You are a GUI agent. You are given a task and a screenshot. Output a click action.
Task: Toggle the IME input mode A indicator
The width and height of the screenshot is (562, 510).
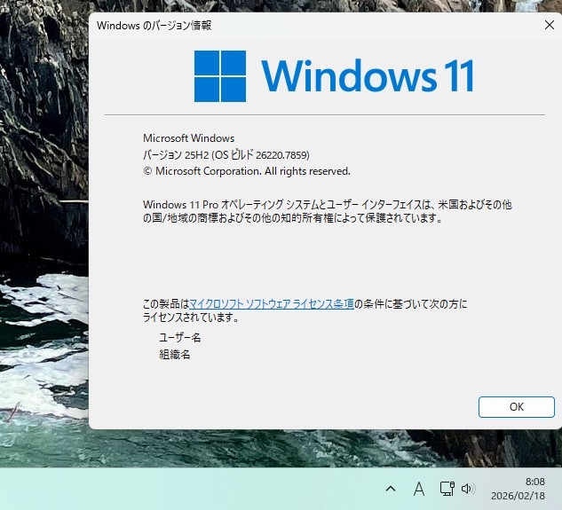point(419,489)
